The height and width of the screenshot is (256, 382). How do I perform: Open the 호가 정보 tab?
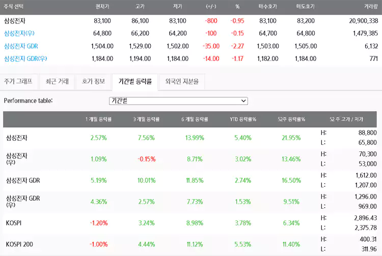pyautogui.click(x=94, y=81)
